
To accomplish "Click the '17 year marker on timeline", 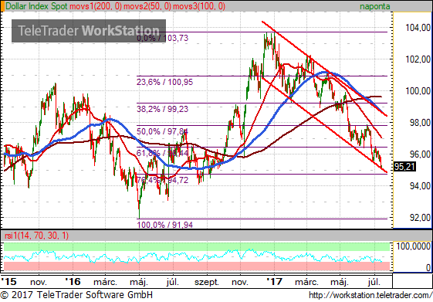I will [x=274, y=282].
